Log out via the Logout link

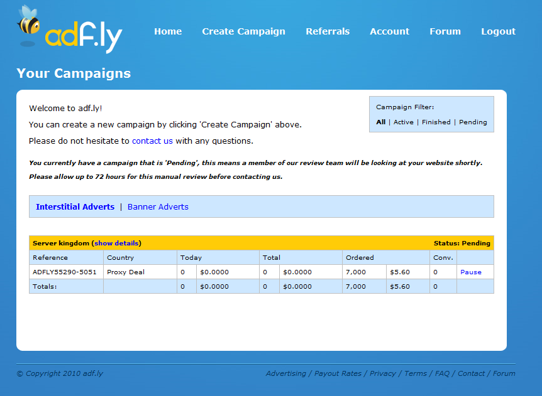pos(499,31)
